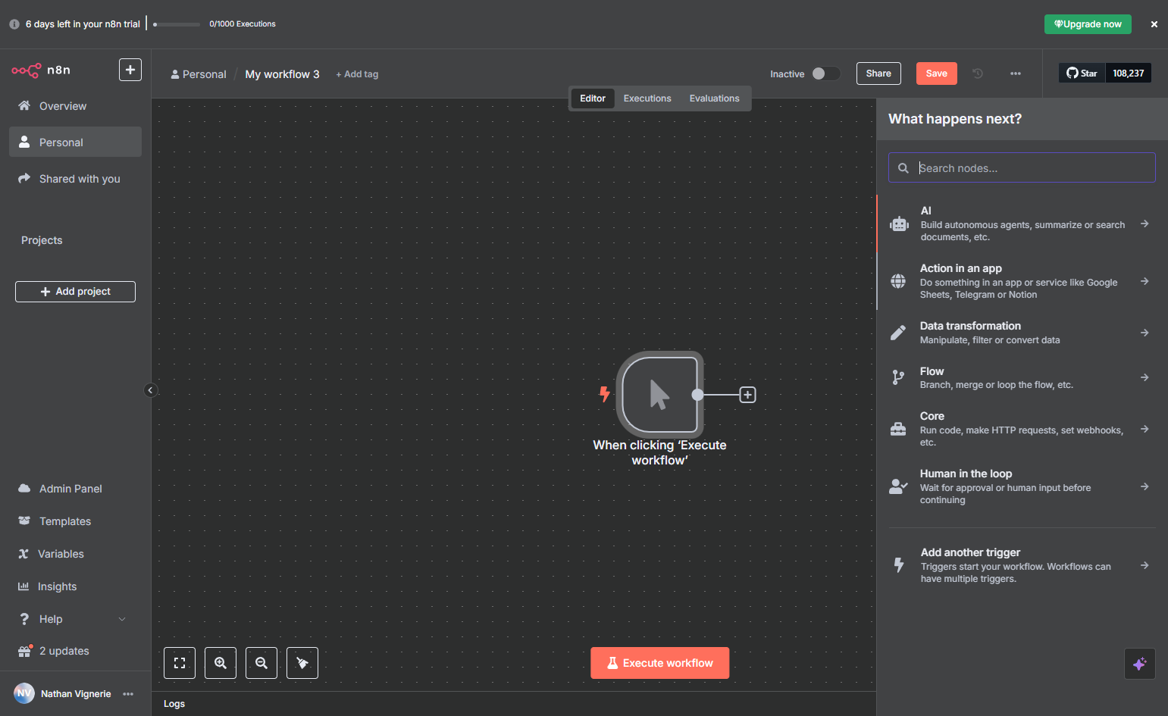This screenshot has height=716, width=1168.
Task: Click Upgrade now button
Action: click(x=1088, y=24)
